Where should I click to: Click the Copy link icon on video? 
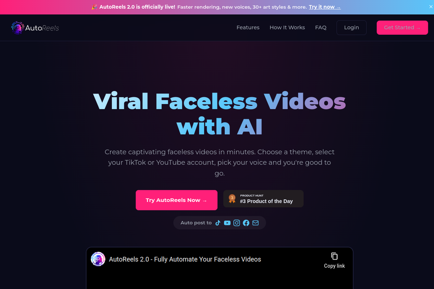[x=334, y=256]
